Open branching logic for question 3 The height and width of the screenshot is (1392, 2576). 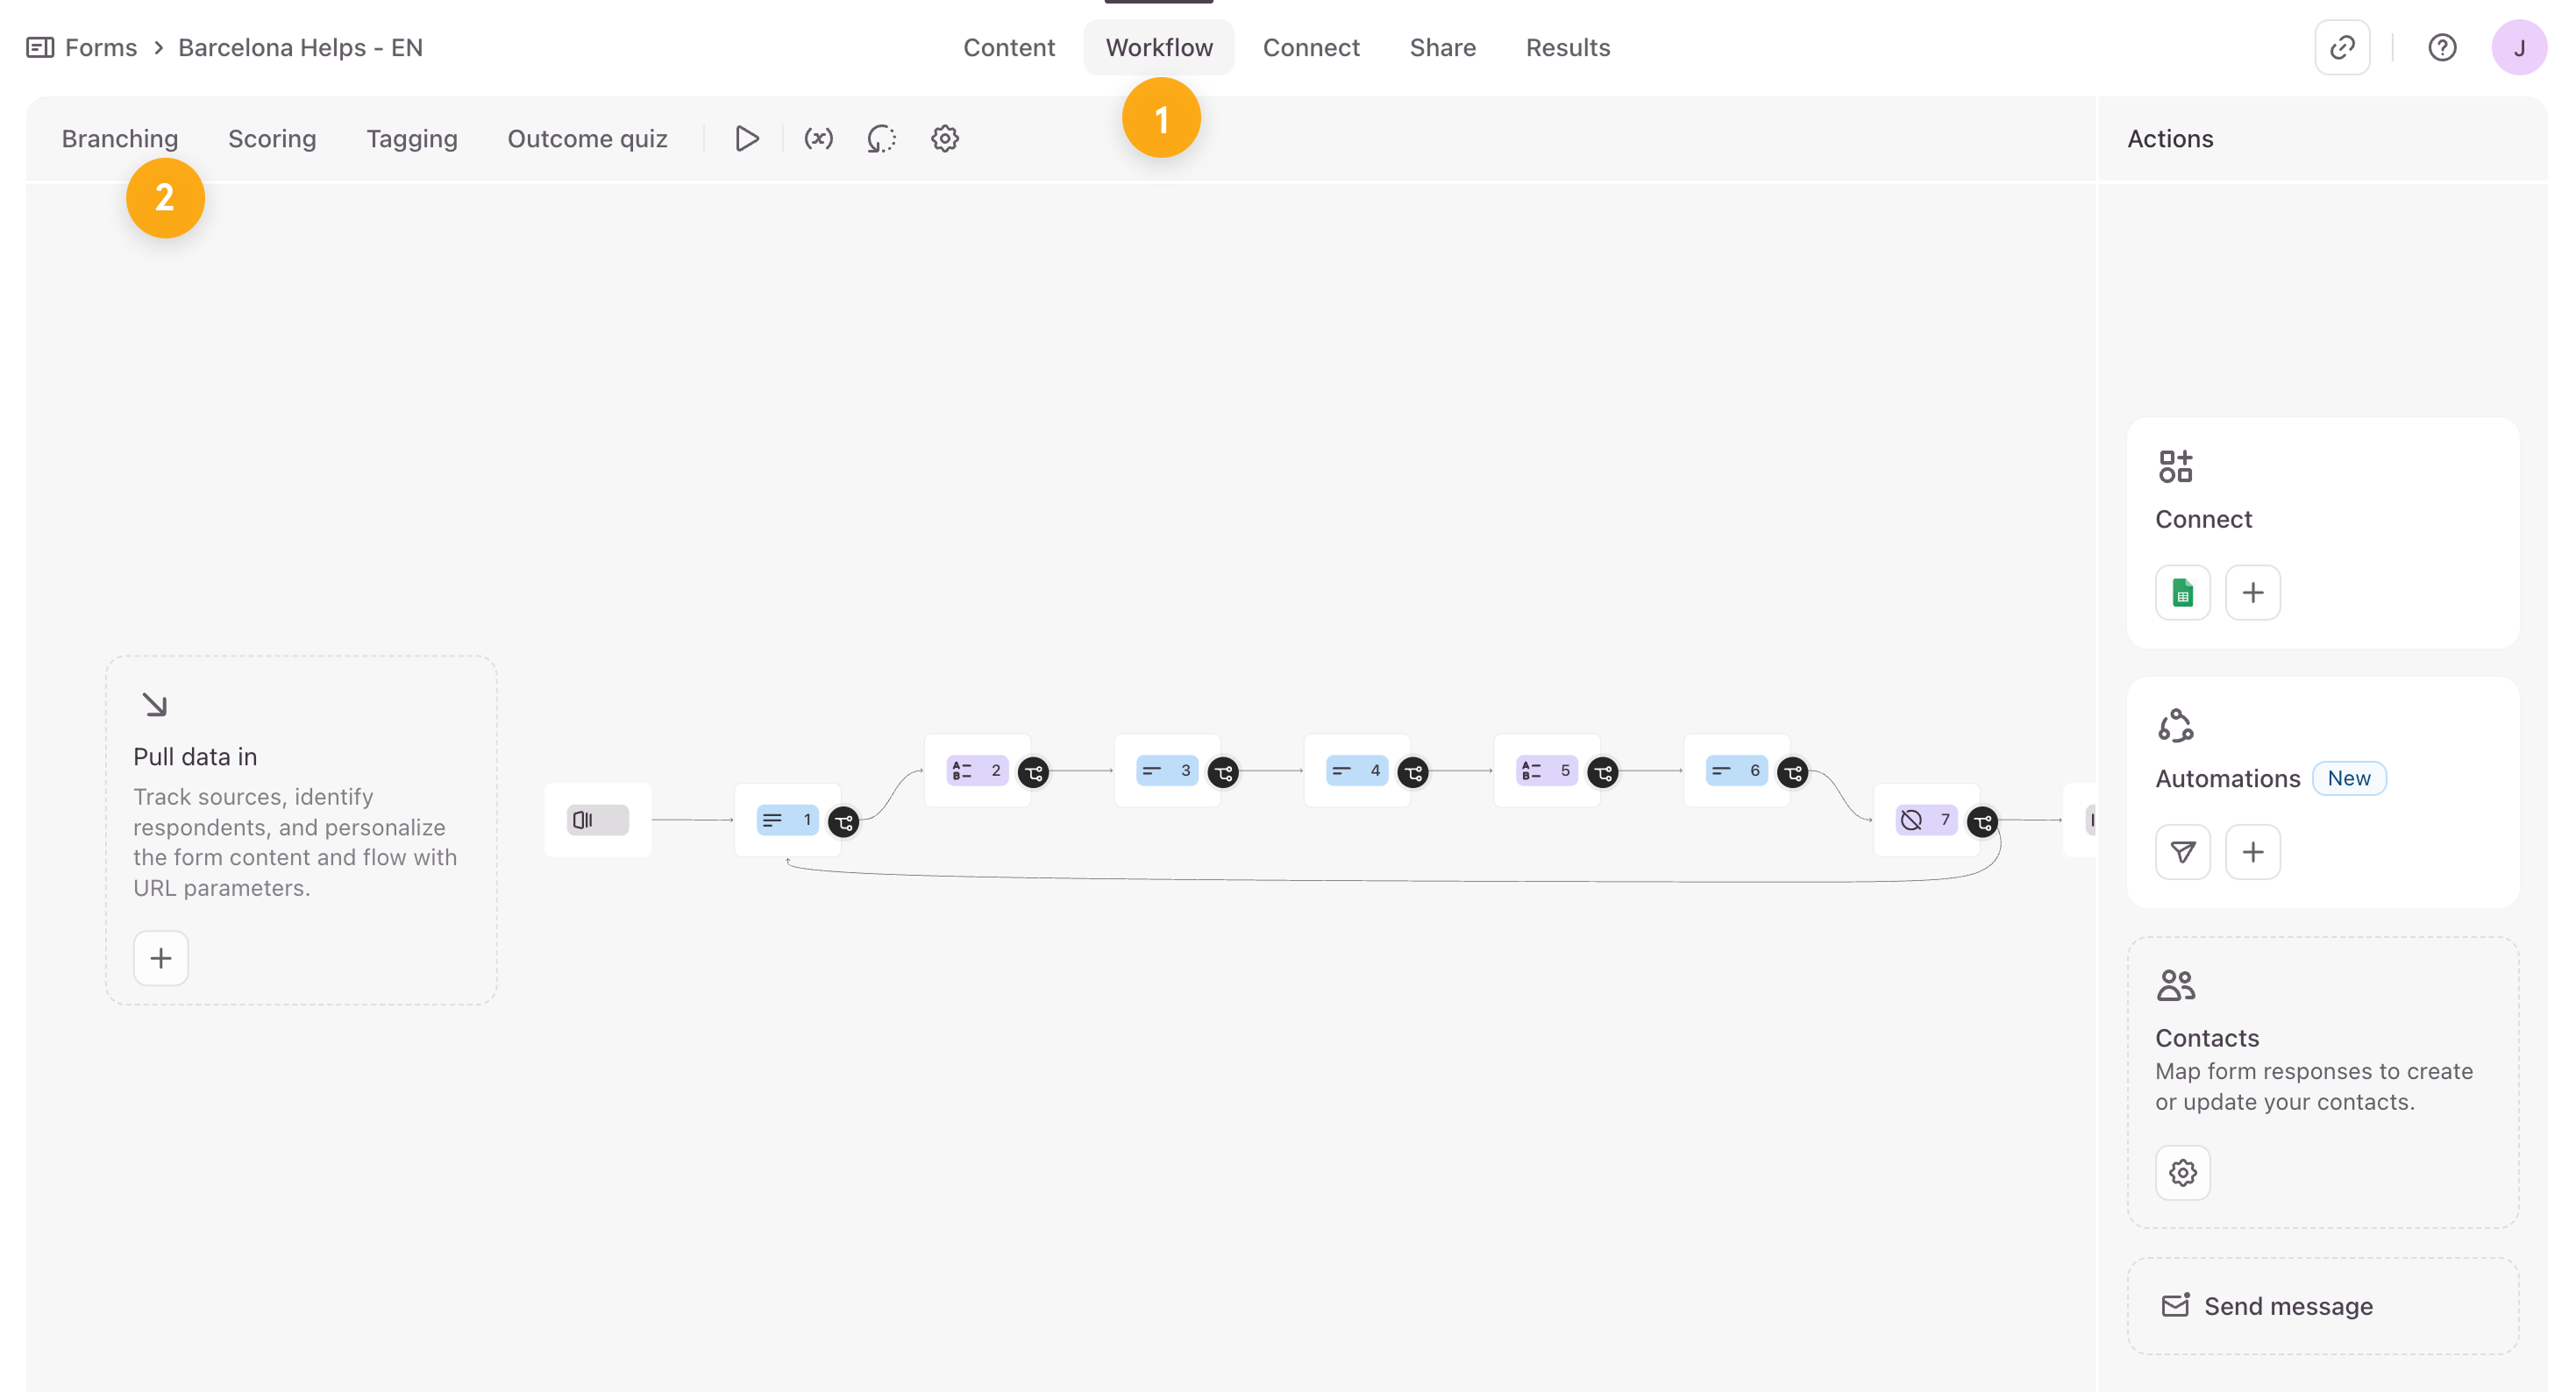1223,772
